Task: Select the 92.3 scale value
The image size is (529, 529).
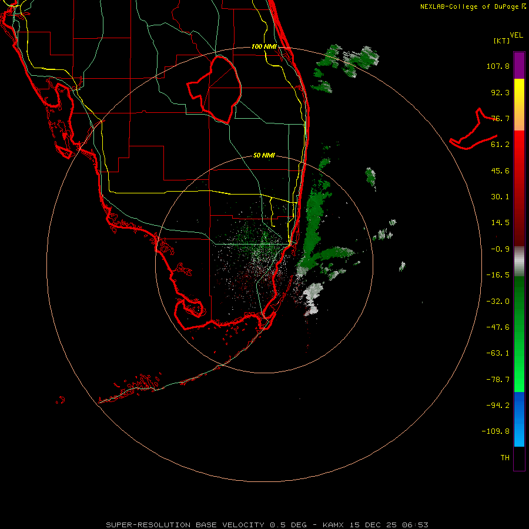Action: click(x=500, y=92)
